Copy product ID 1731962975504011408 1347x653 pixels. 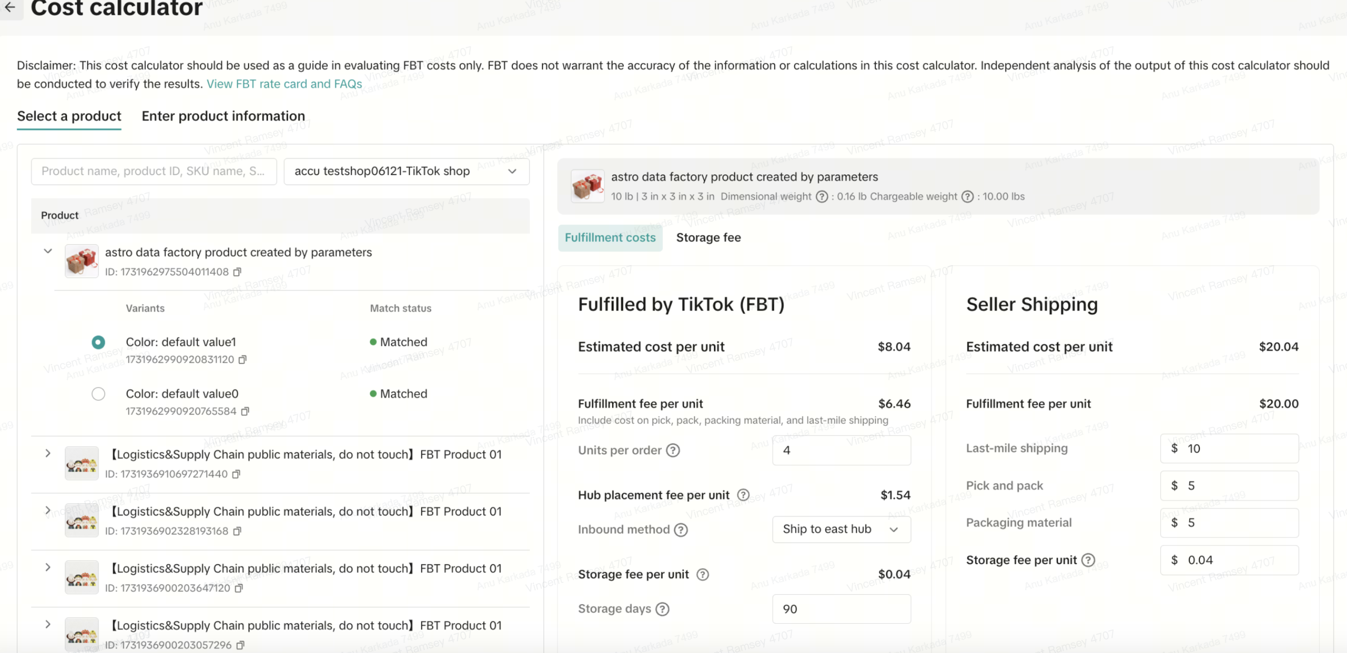(x=237, y=272)
